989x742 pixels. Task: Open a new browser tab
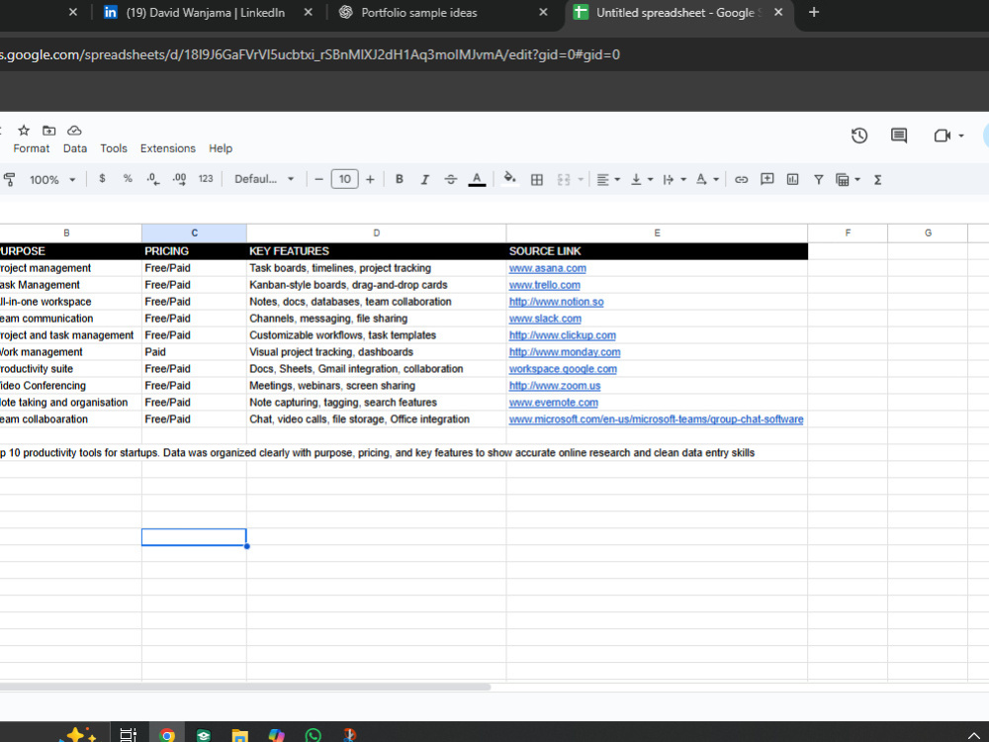tap(814, 13)
